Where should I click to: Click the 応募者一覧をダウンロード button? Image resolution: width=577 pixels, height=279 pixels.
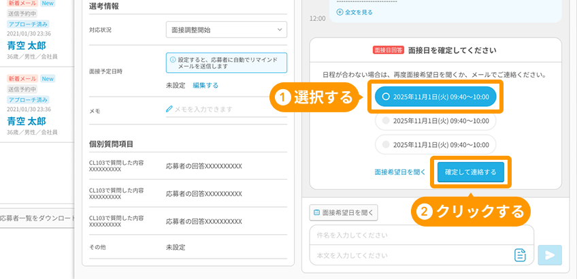37,218
